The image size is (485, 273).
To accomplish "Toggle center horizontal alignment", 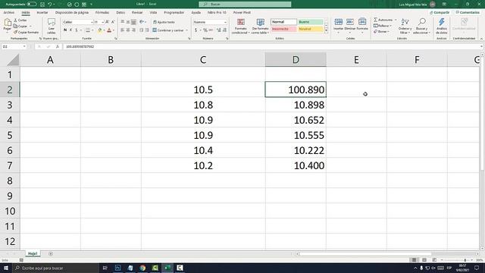I will pyautogui.click(x=128, y=30).
